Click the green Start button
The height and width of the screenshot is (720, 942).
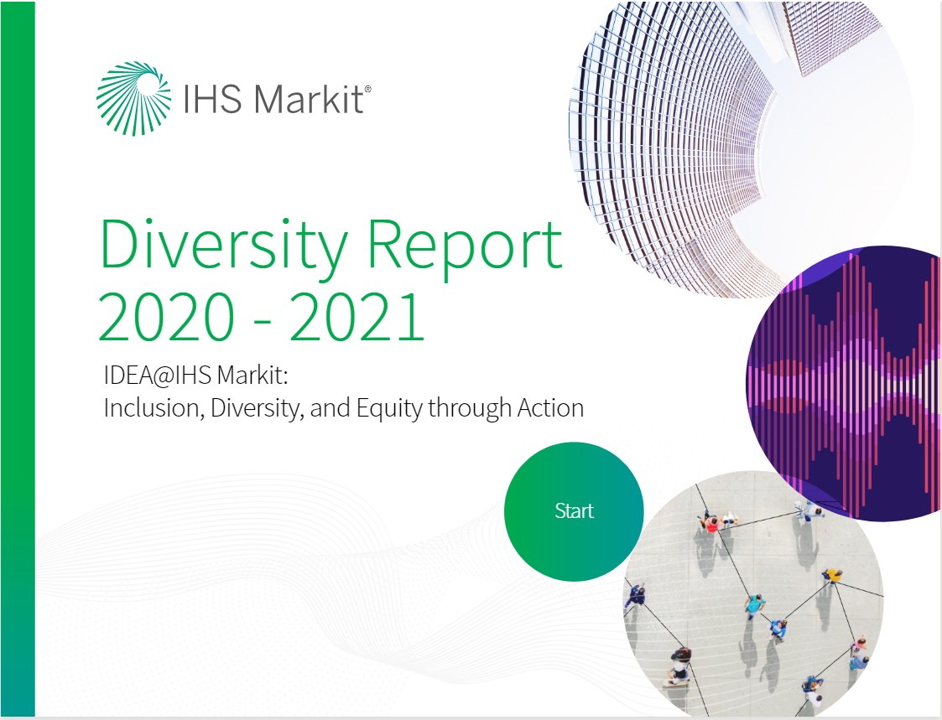coord(574,511)
